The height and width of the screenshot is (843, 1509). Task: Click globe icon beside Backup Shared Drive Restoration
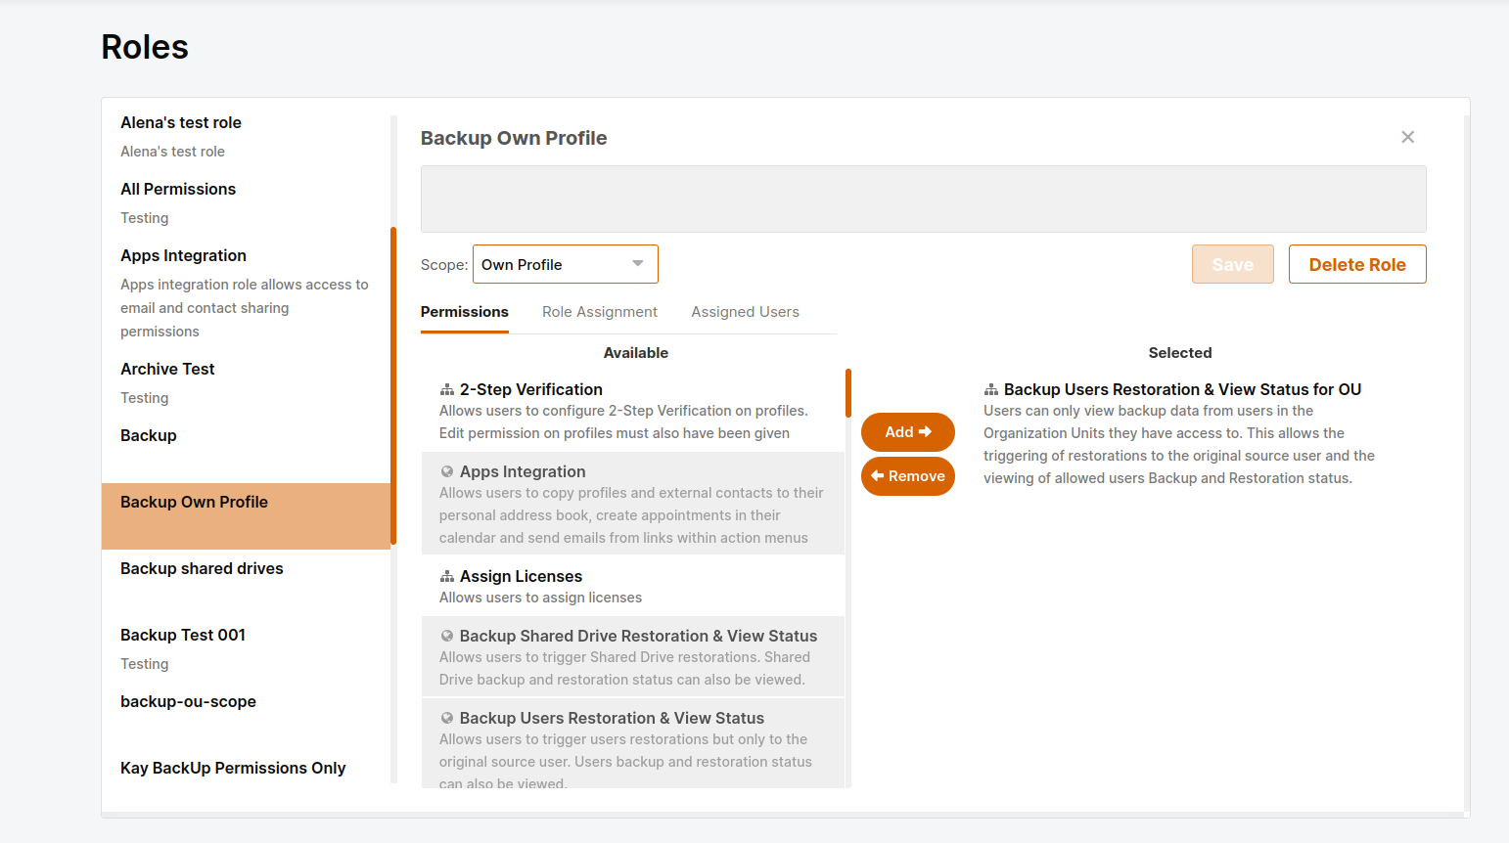tap(446, 636)
